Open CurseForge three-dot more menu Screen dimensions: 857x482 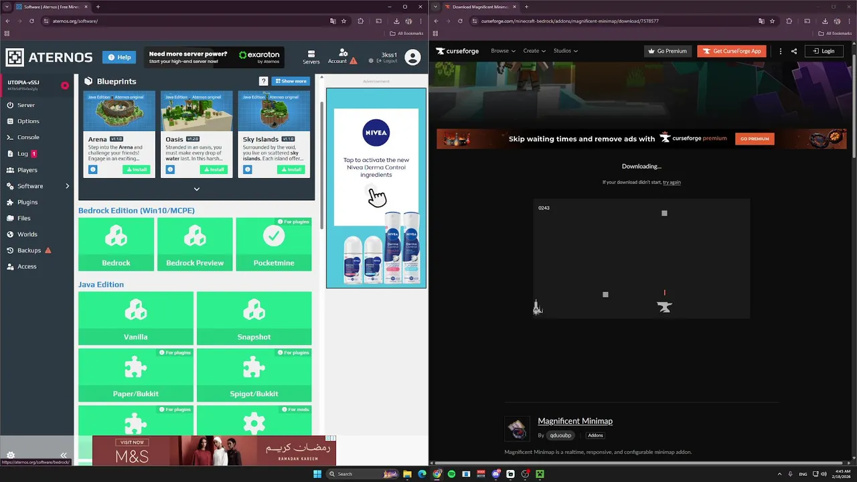780,51
